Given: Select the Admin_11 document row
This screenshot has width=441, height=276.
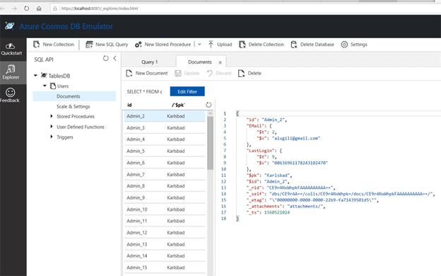Looking at the screenshot, I should point(165,221).
